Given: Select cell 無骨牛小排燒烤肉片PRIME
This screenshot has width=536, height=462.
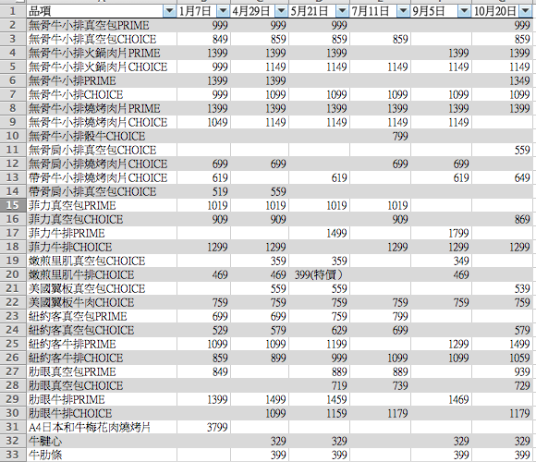Looking at the screenshot, I should click(x=102, y=108).
